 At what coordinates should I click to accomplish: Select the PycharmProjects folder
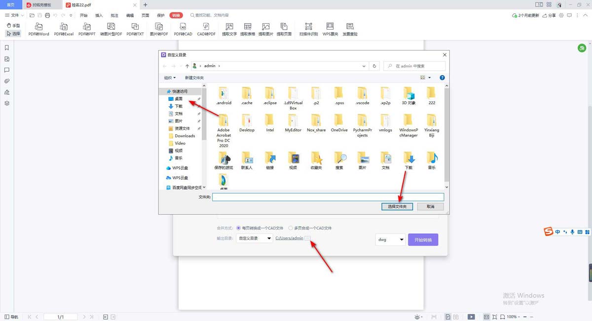(363, 126)
